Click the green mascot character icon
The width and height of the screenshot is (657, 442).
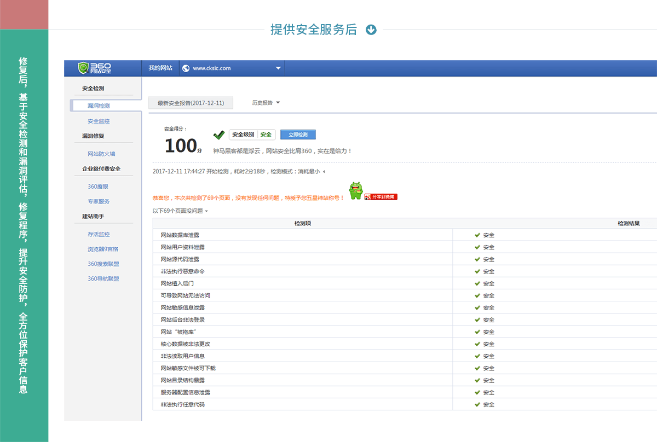point(356,190)
